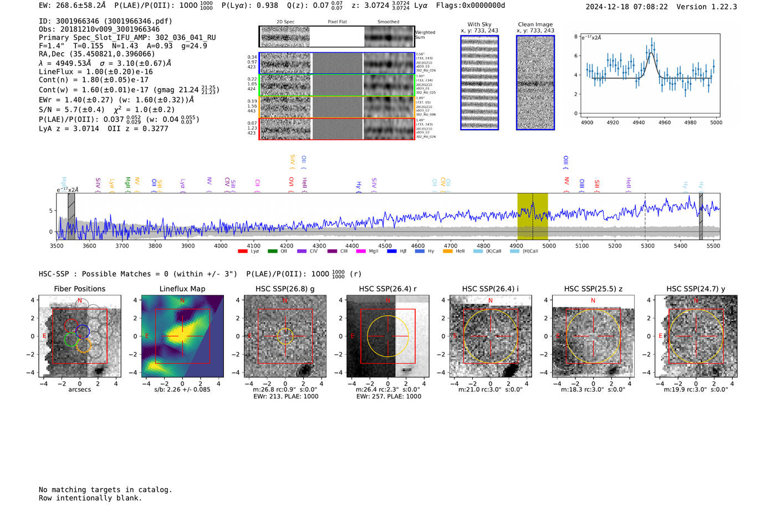Click the Cont(w) gmag 21.24 line
This screenshot has width=776, height=528.
[x=129, y=90]
